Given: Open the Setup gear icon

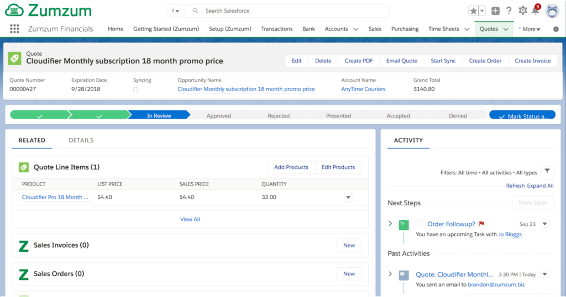Looking at the screenshot, I should tap(523, 11).
